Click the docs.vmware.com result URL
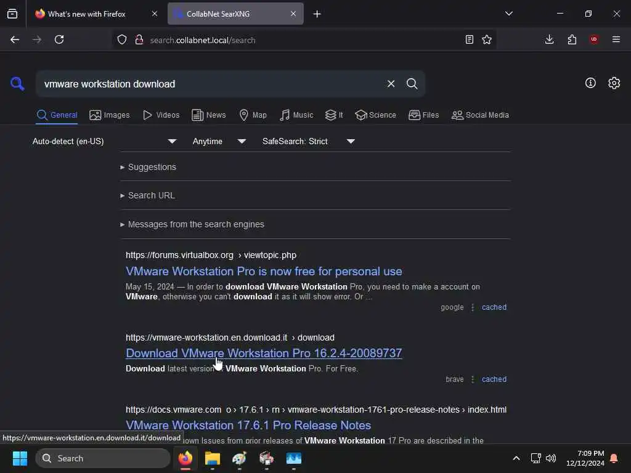631x473 pixels. [316, 410]
